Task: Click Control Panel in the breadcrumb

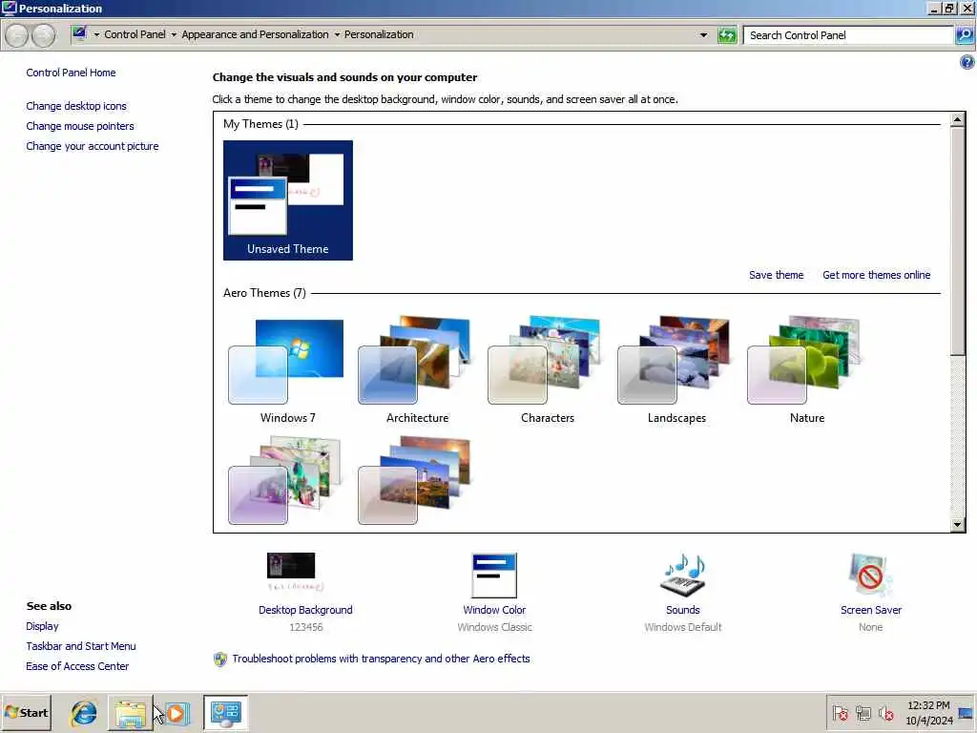Action: click(135, 34)
